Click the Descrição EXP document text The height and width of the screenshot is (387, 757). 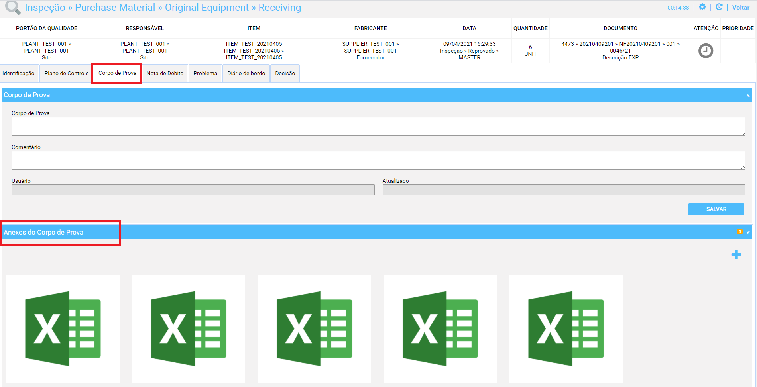tap(620, 57)
